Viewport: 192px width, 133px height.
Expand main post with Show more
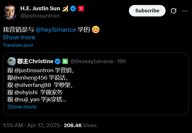click(19, 37)
